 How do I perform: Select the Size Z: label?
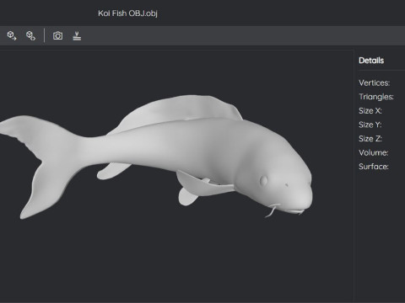pos(370,139)
